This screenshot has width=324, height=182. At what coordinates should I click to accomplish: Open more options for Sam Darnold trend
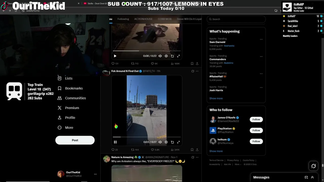[x=261, y=39]
